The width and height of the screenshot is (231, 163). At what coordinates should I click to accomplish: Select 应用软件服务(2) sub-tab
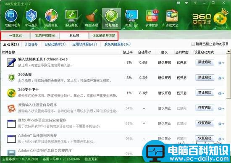point(84,44)
